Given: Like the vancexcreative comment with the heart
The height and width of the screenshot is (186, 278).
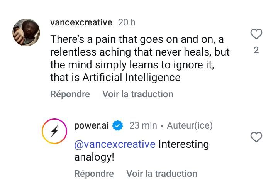Looking at the screenshot, I should tap(256, 34).
